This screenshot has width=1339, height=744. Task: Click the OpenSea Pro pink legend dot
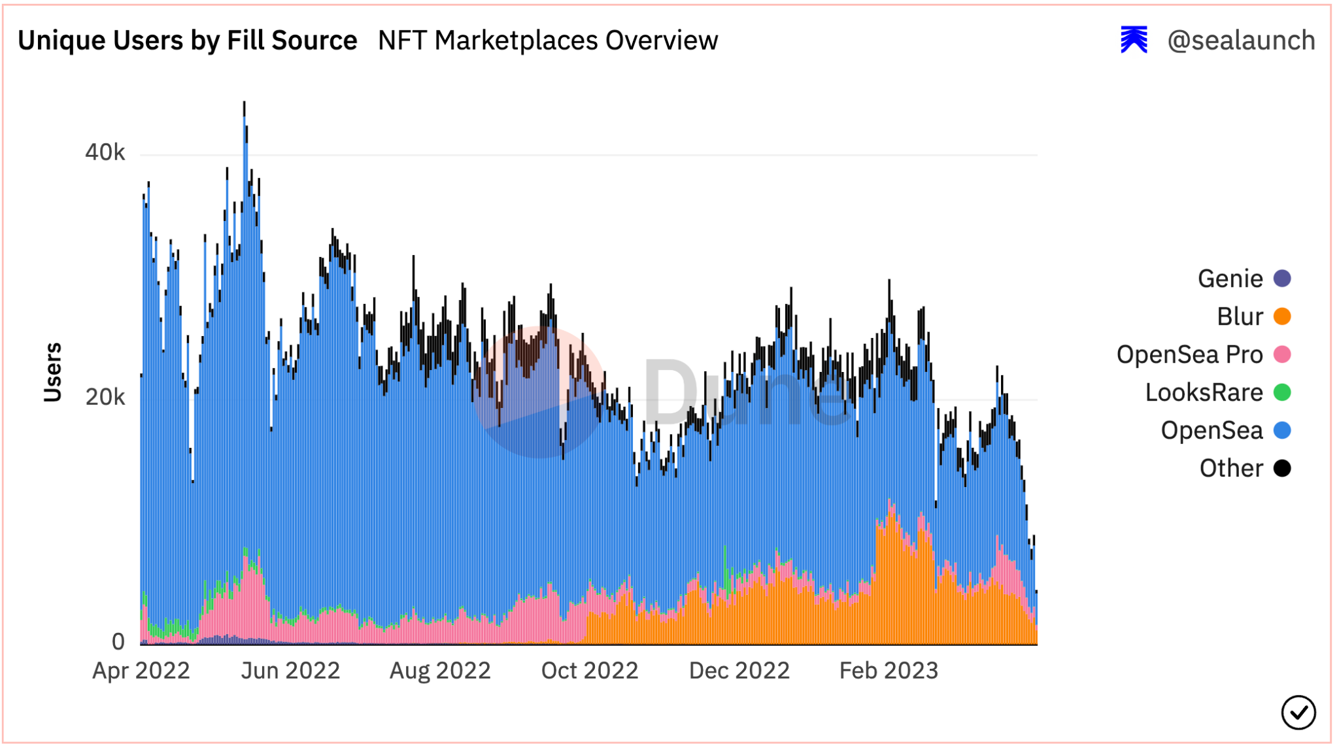point(1282,354)
